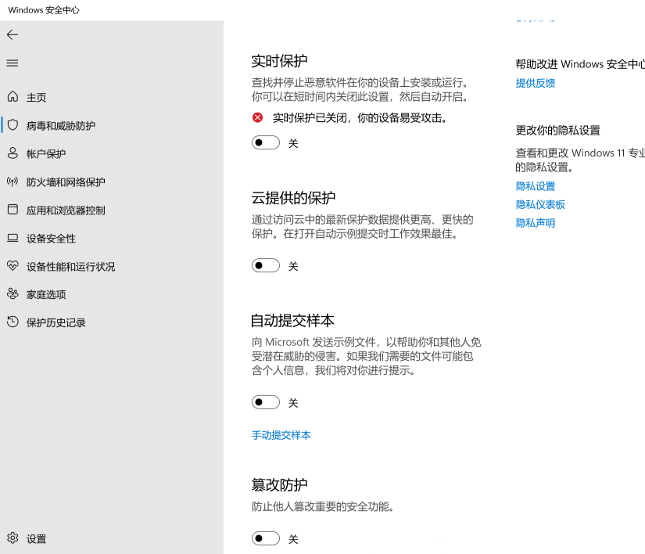Viewport: 645px width, 554px height.
Task: Click the red 实时保护已关闭 warning icon
Action: tap(257, 118)
